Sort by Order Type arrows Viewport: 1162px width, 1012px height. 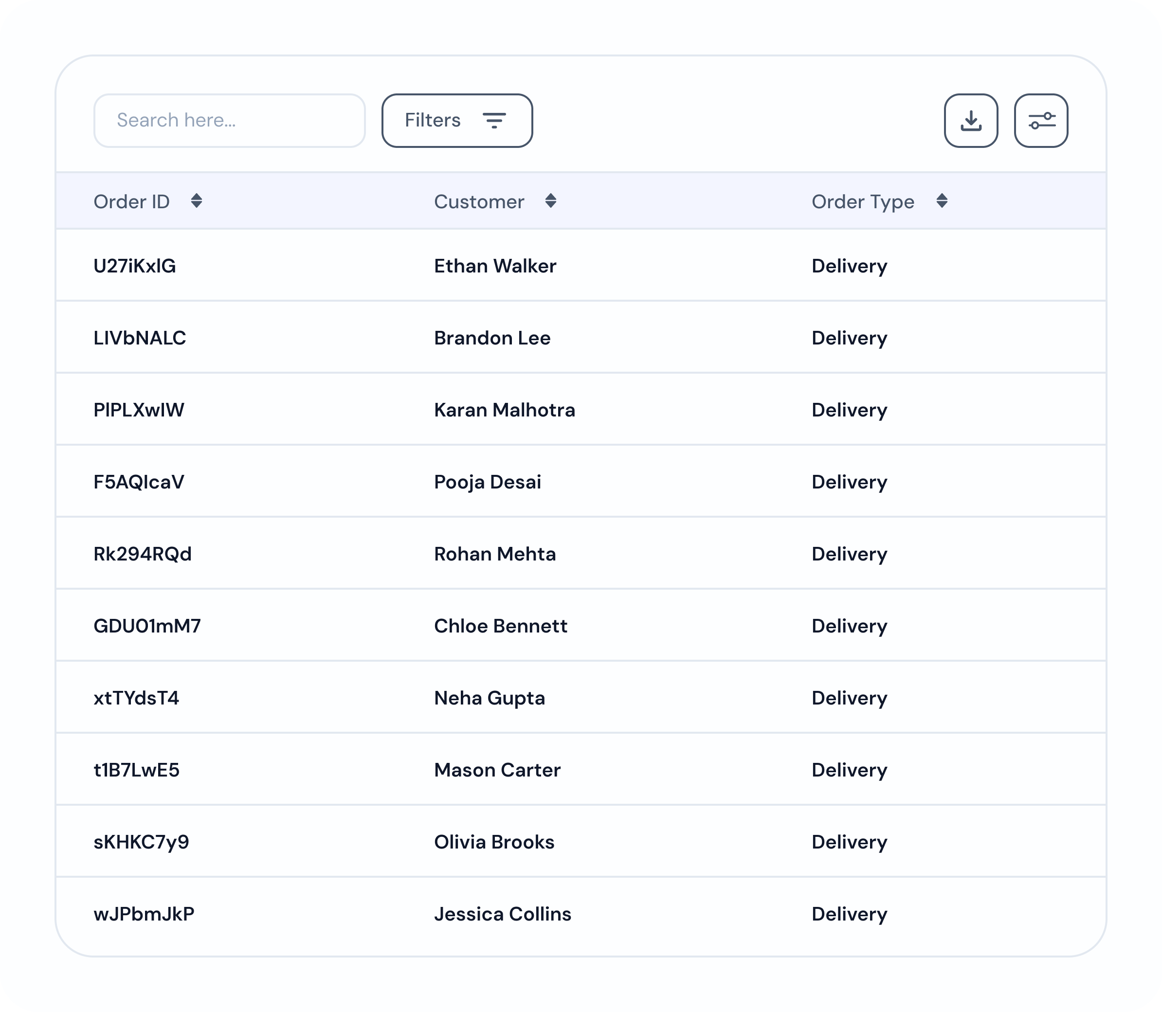942,201
